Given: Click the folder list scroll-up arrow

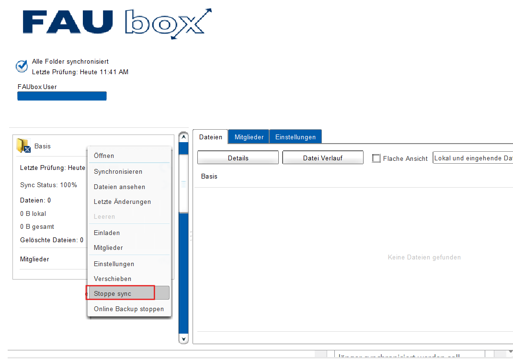Looking at the screenshot, I should (183, 137).
